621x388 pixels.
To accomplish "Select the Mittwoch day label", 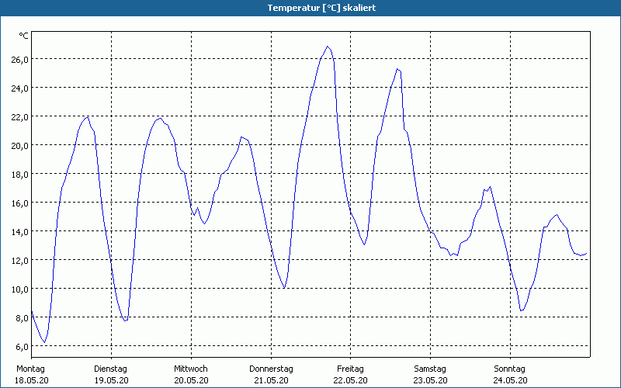I will click(190, 369).
